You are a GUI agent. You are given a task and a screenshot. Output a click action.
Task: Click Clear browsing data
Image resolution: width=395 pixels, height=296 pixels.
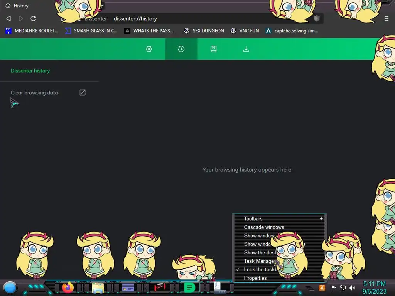(x=34, y=92)
